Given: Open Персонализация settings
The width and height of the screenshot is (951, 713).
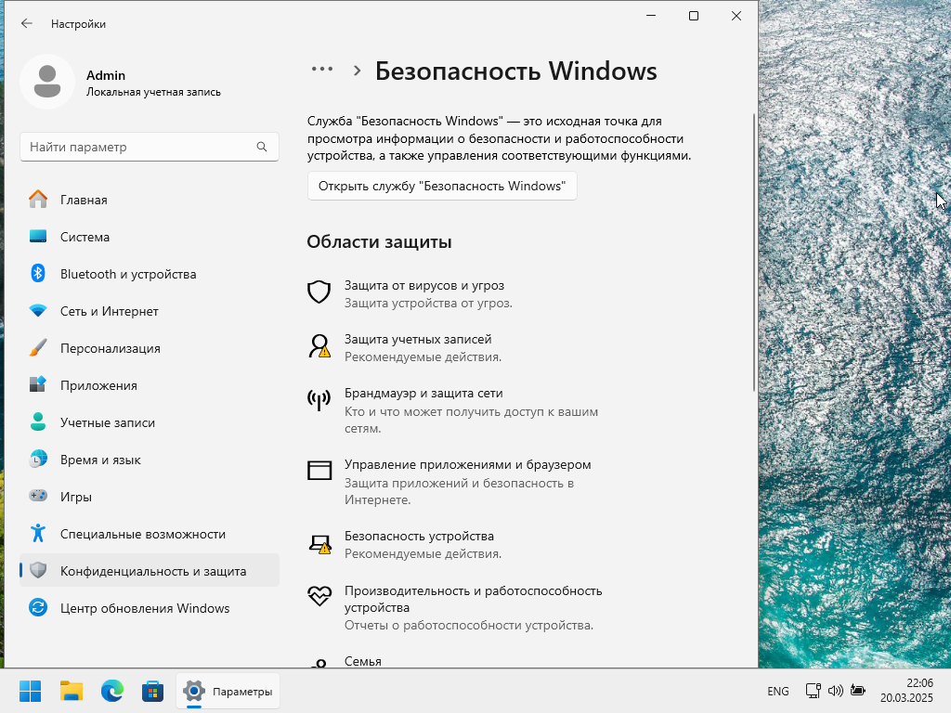Looking at the screenshot, I should [150, 348].
